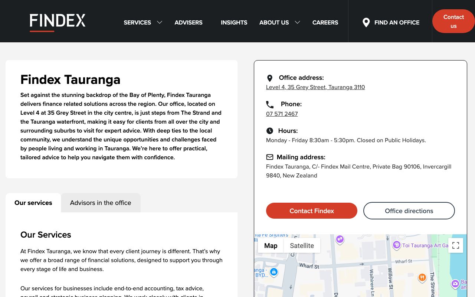Click the Willow St label on map
475x297 pixels.
390,278
